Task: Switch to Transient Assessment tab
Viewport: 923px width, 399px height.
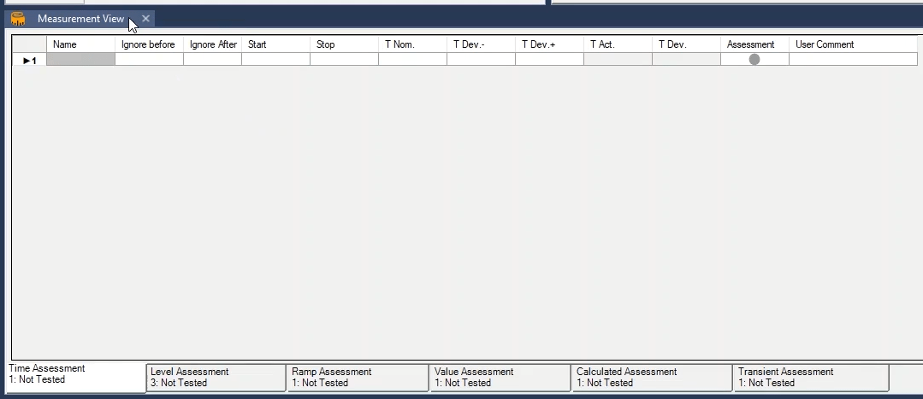Action: tap(810, 378)
